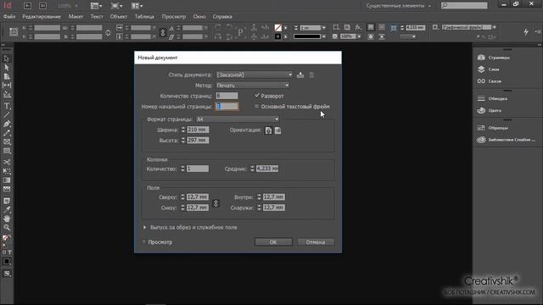Select the Scissors tool
Image resolution: width=543 pixels, height=305 pixels.
(7, 162)
